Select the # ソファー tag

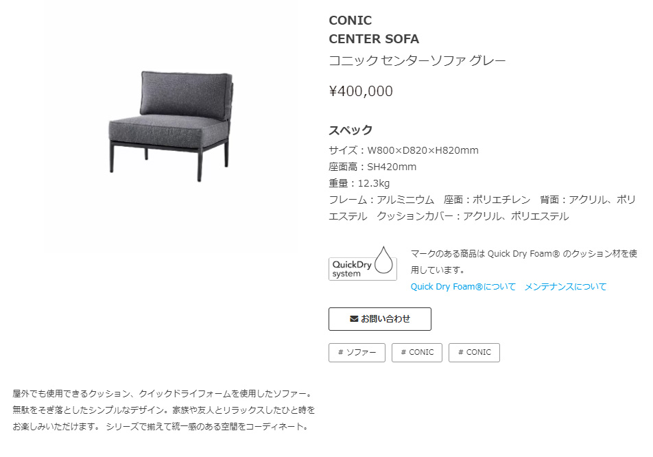click(357, 353)
